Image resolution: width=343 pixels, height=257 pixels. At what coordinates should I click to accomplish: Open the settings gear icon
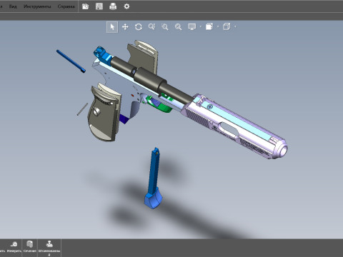click(126, 6)
